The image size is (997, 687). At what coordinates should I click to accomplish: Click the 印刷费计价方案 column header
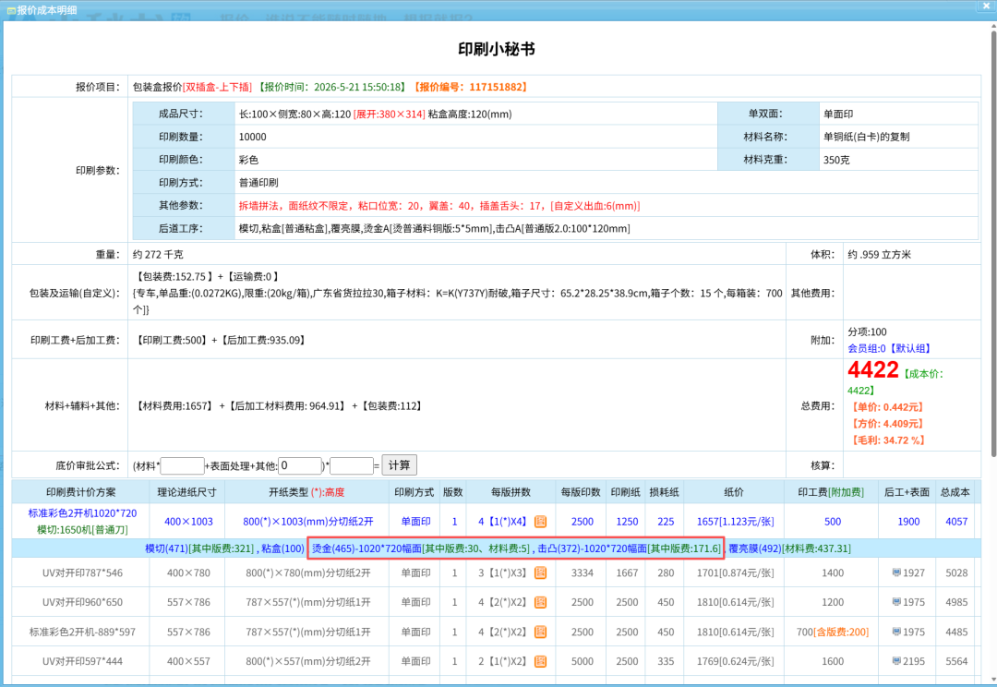pyautogui.click(x=80, y=492)
